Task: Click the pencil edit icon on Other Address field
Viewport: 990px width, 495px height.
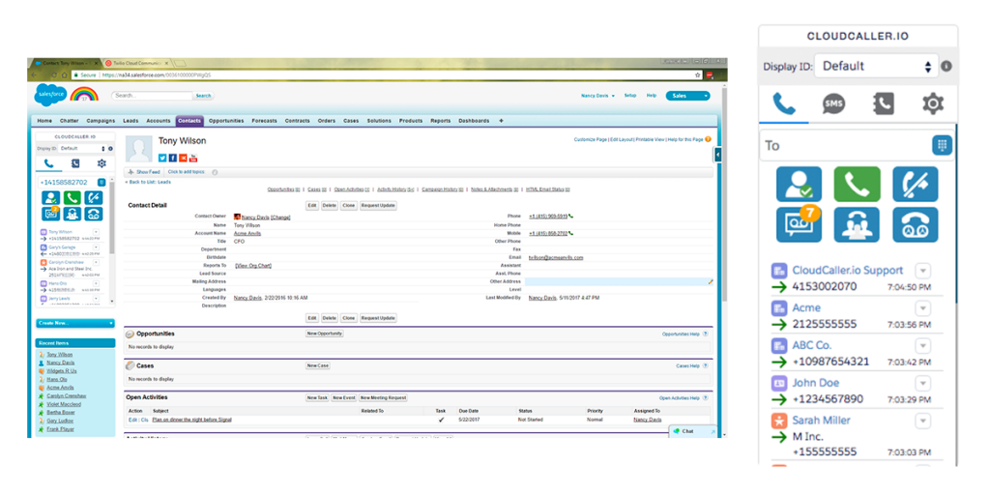Action: [x=710, y=281]
